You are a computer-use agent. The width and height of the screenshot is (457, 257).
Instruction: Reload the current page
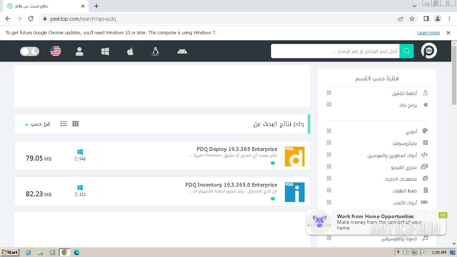click(x=31, y=19)
